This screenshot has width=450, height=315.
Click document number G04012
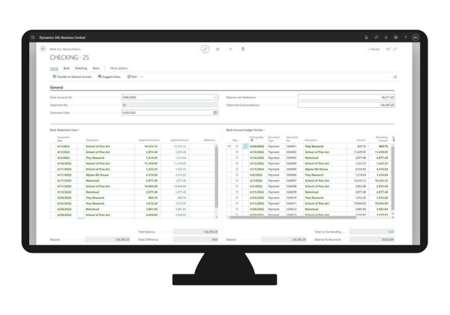coord(291,209)
